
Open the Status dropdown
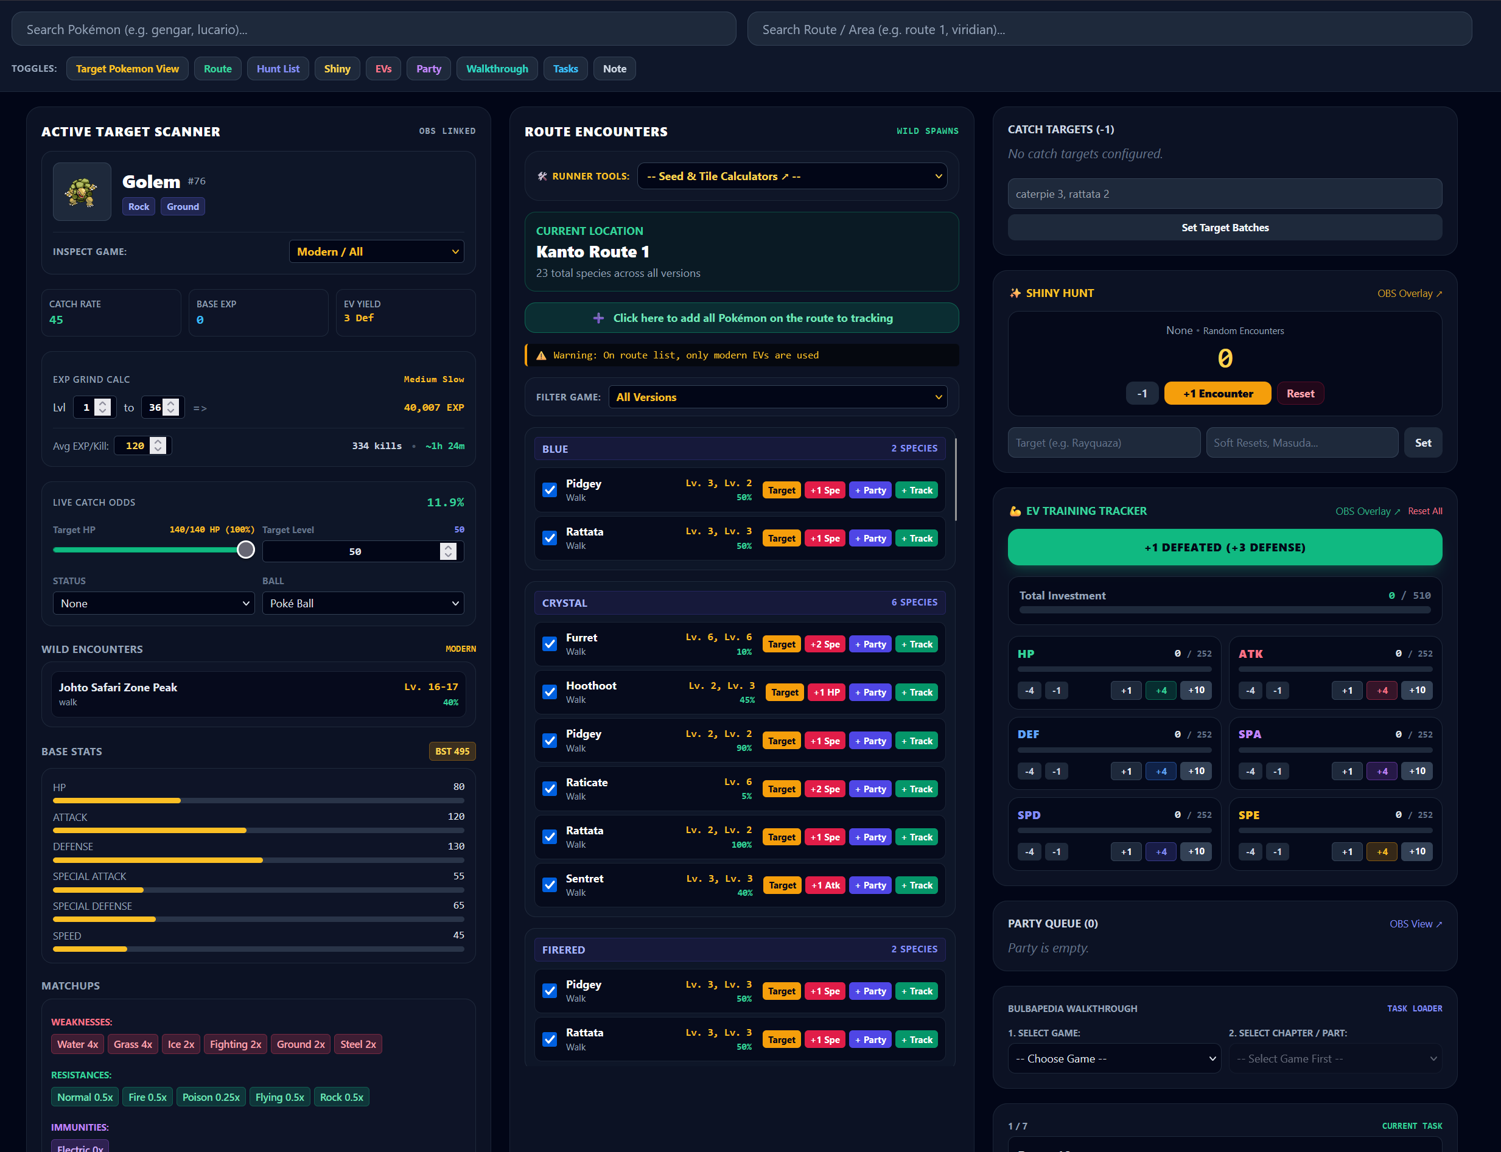(x=153, y=604)
